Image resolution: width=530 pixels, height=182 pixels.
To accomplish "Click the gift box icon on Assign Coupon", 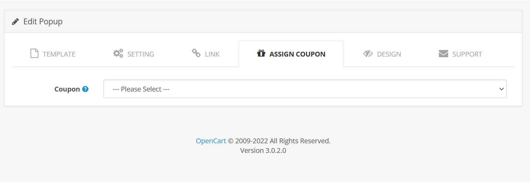I will click(x=261, y=53).
